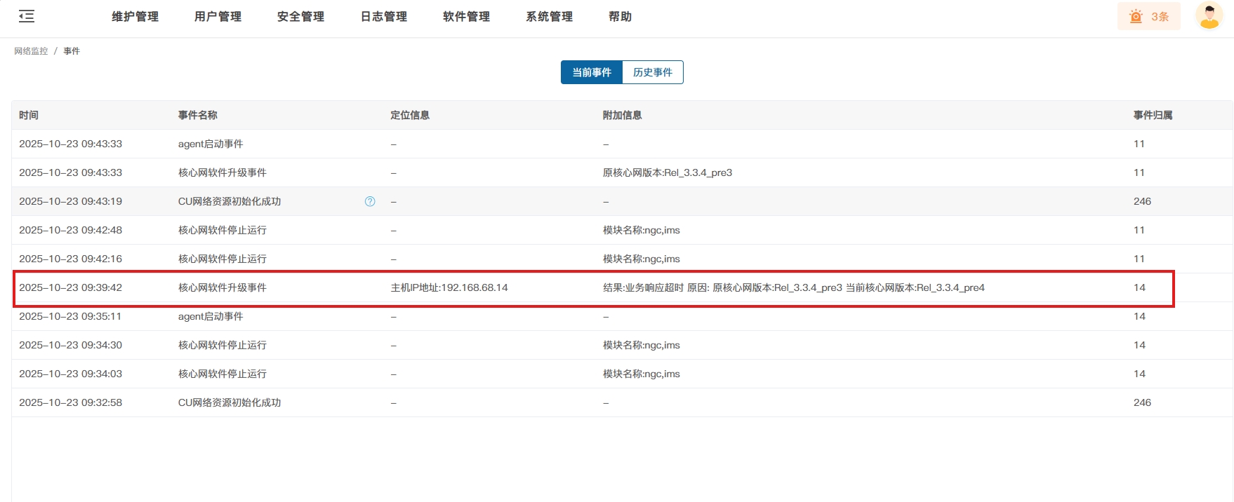Open the 日志管理 menu
The image size is (1234, 502).
click(x=383, y=17)
